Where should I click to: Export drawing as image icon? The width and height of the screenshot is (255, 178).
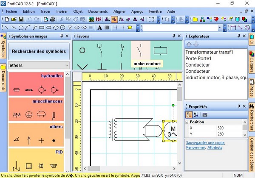coord(91,19)
